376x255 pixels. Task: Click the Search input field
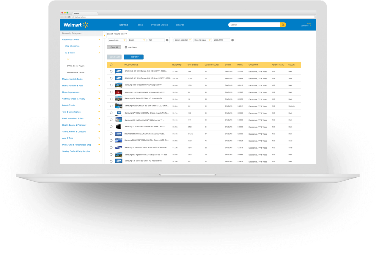254,25
